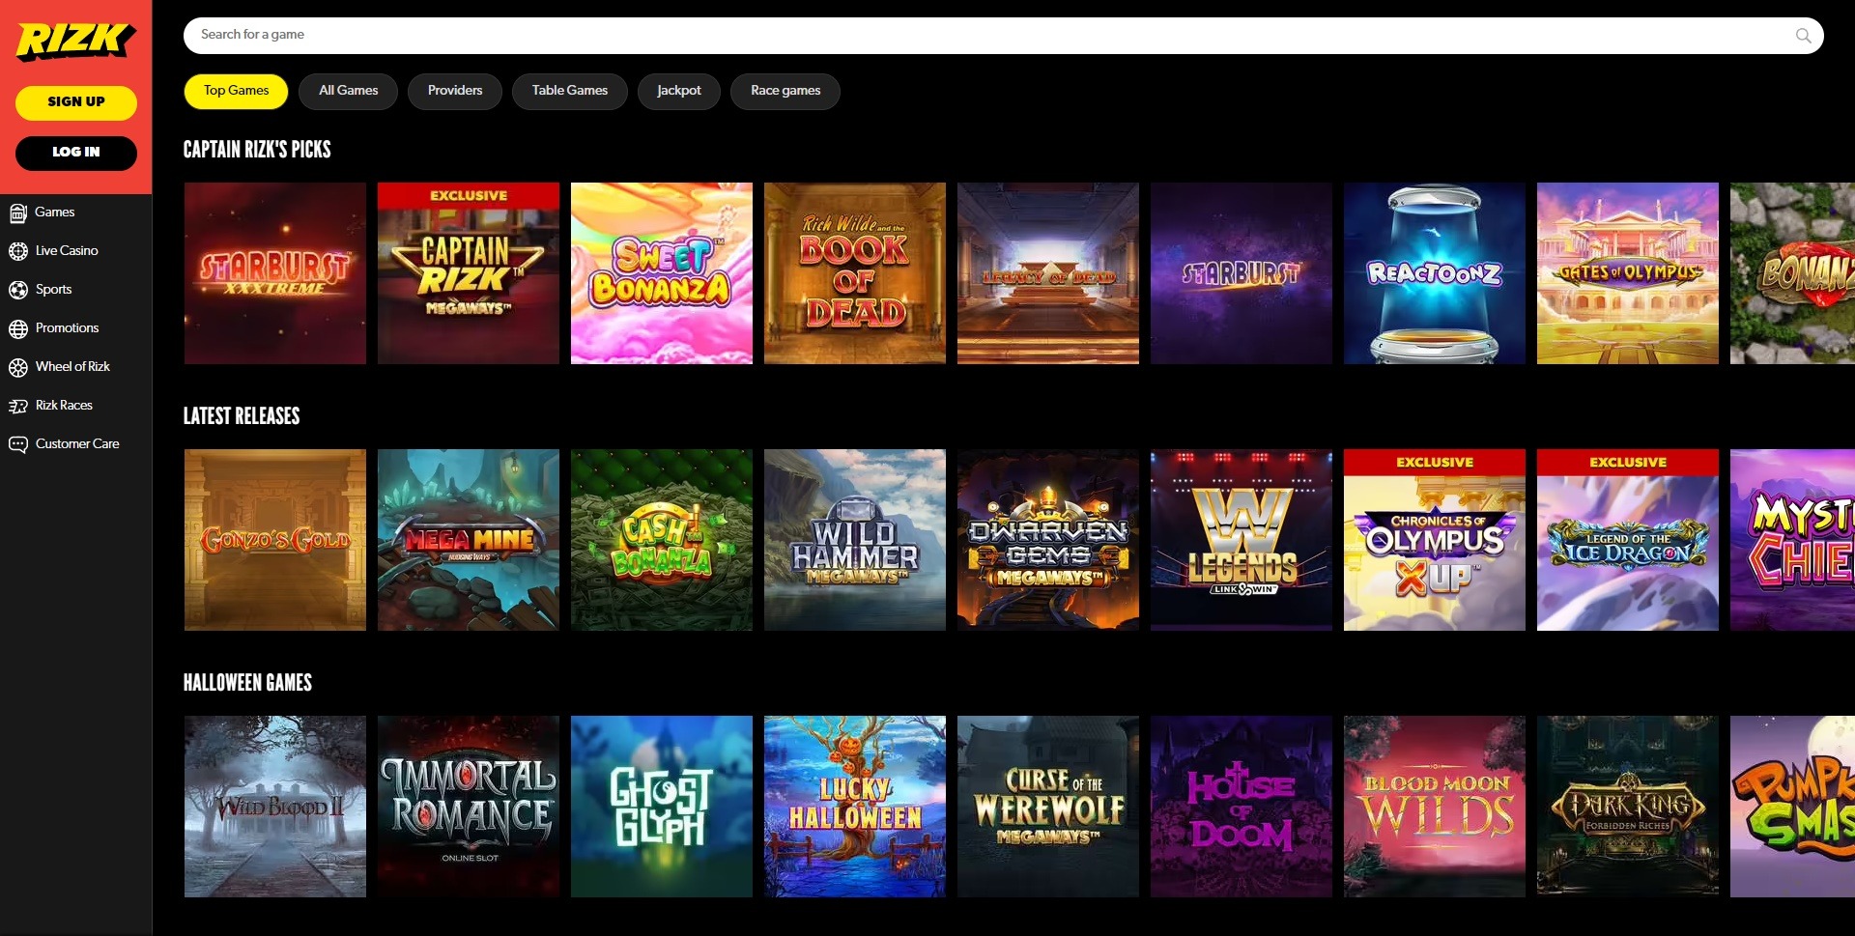This screenshot has width=1855, height=936.
Task: Click the Live Casino sidebar icon
Action: pos(18,251)
